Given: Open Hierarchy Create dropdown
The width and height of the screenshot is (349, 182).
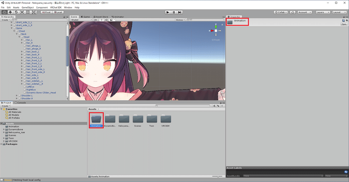Looking at the screenshot, I should pyautogui.click(x=5, y=20).
